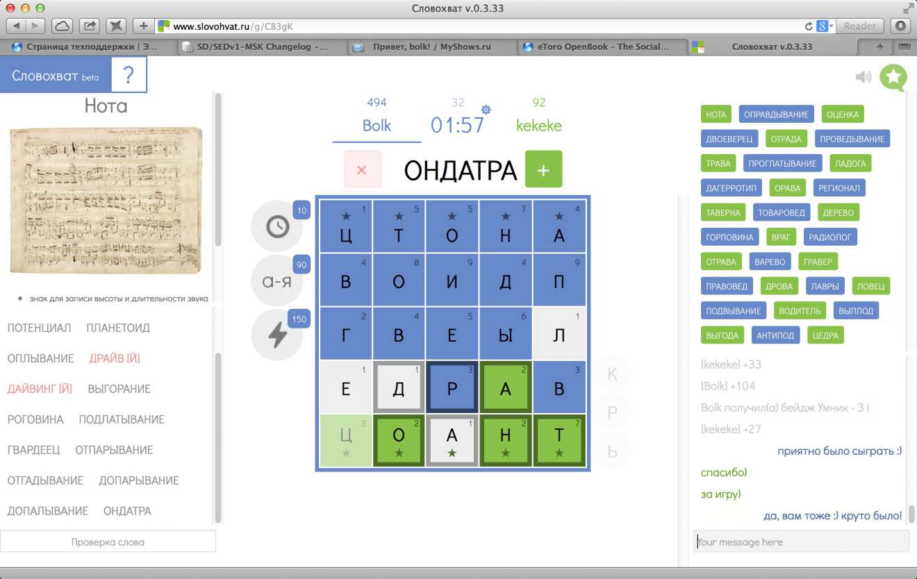Select the blue АНТИПОД word tag
Screen dimensions: 917x579
pyautogui.click(x=775, y=335)
